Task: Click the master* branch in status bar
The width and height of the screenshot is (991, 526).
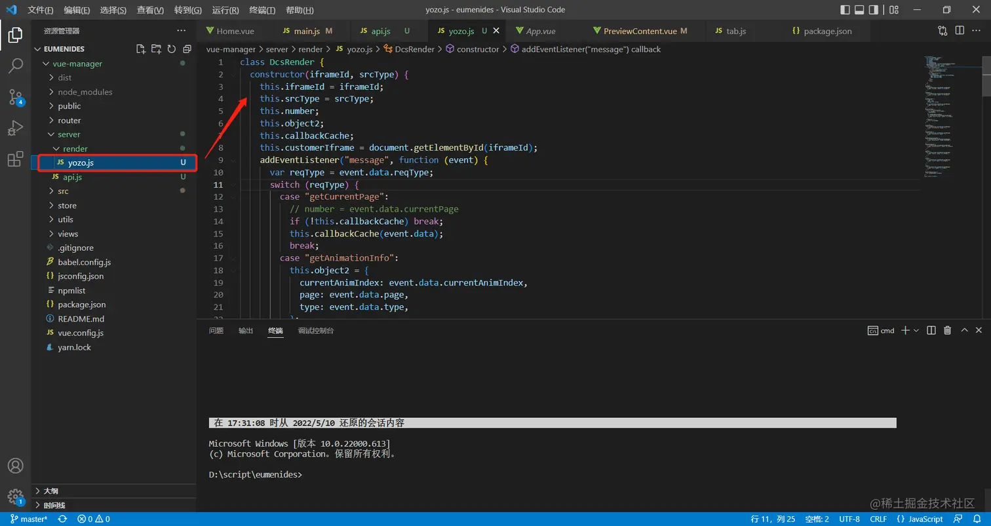Action: coord(29,519)
